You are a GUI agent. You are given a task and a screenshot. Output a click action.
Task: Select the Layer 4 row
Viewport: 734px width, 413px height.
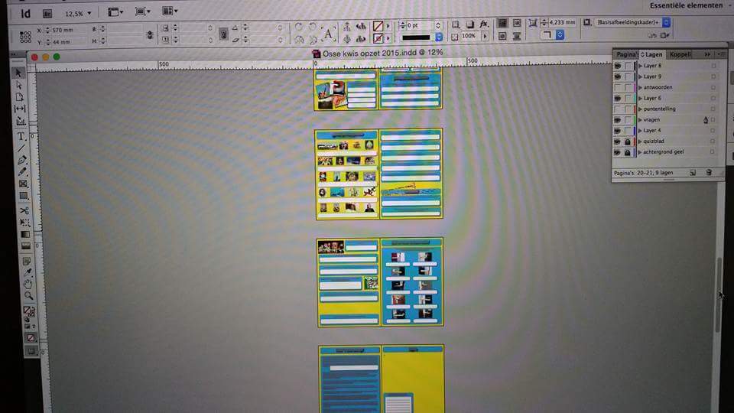[x=670, y=131]
